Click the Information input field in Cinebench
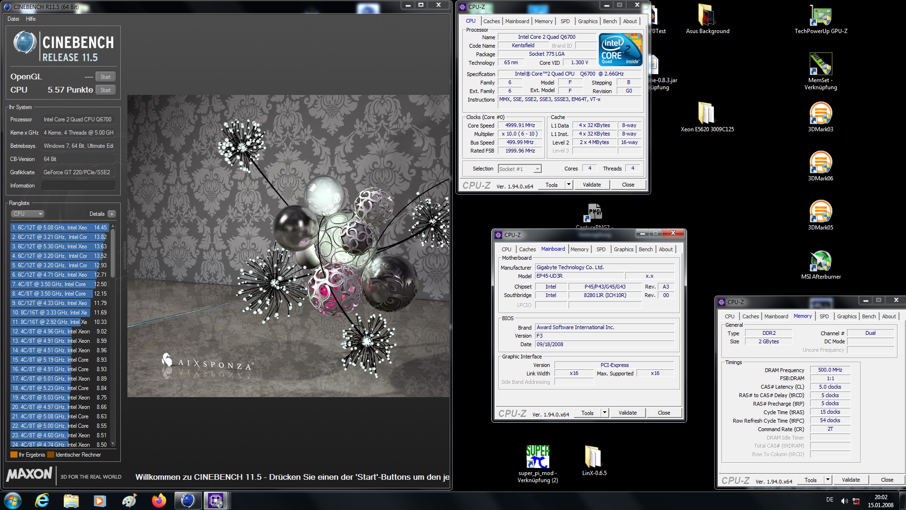This screenshot has width=906, height=510. click(78, 186)
